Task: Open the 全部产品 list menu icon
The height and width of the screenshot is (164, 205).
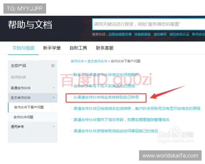Action: pyautogui.click(x=53, y=66)
